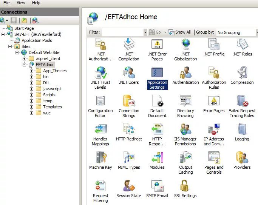Viewport: 258px width, 205px height.
Task: Open SSL Settings feature
Action: pos(185,189)
